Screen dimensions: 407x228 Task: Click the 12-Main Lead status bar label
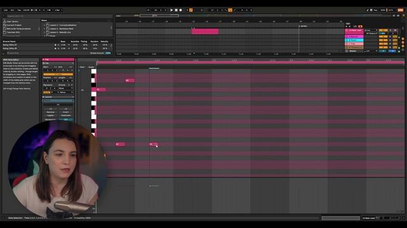[369, 218]
